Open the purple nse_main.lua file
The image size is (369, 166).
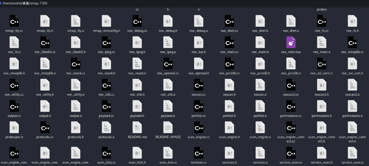291,42
